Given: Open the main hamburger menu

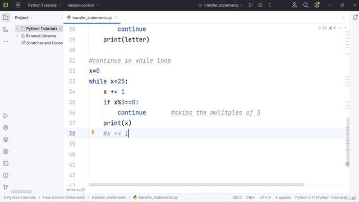Looking at the screenshot, I should 18,5.
